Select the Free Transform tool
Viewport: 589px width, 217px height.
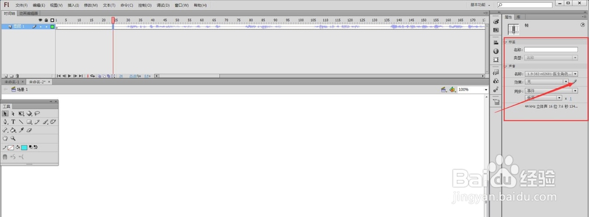point(21,113)
